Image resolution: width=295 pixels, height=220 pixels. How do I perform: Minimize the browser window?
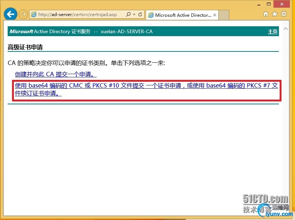point(259,4)
